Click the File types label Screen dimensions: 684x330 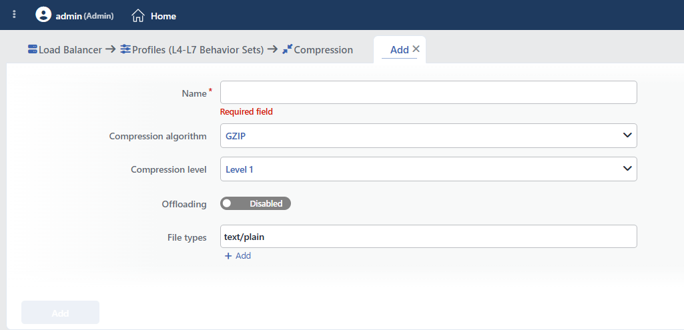click(x=187, y=237)
